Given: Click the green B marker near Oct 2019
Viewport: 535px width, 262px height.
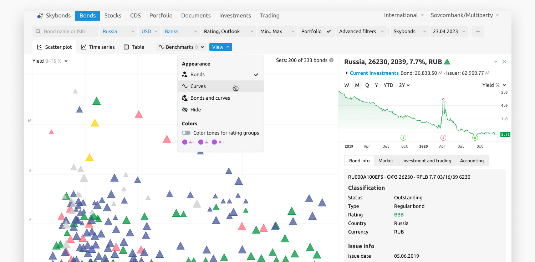Looking at the screenshot, I should point(403,138).
